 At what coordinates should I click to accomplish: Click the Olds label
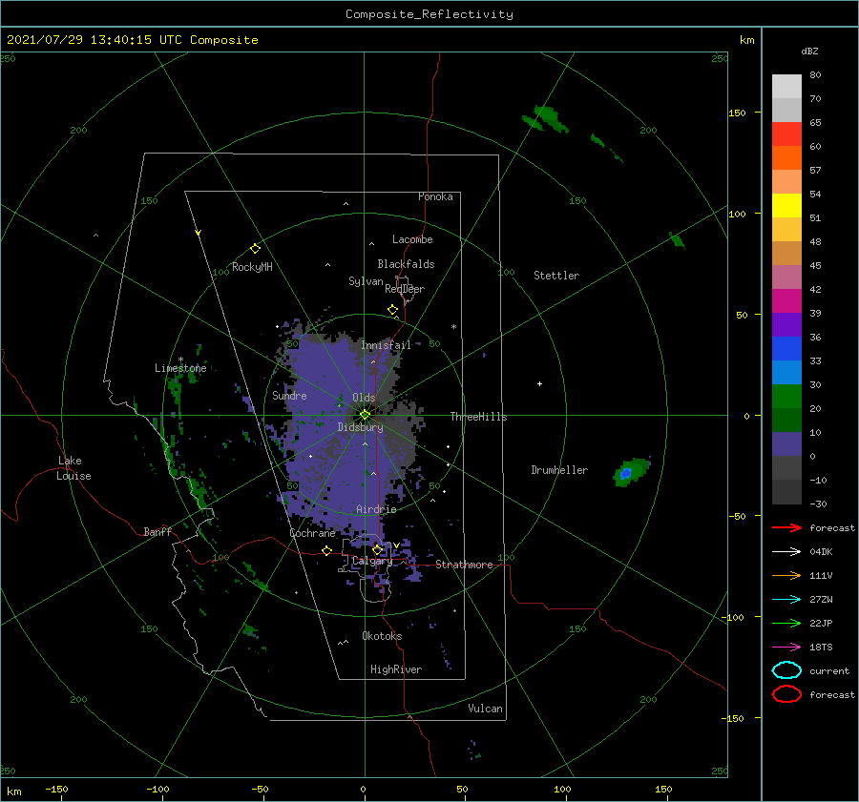point(364,398)
